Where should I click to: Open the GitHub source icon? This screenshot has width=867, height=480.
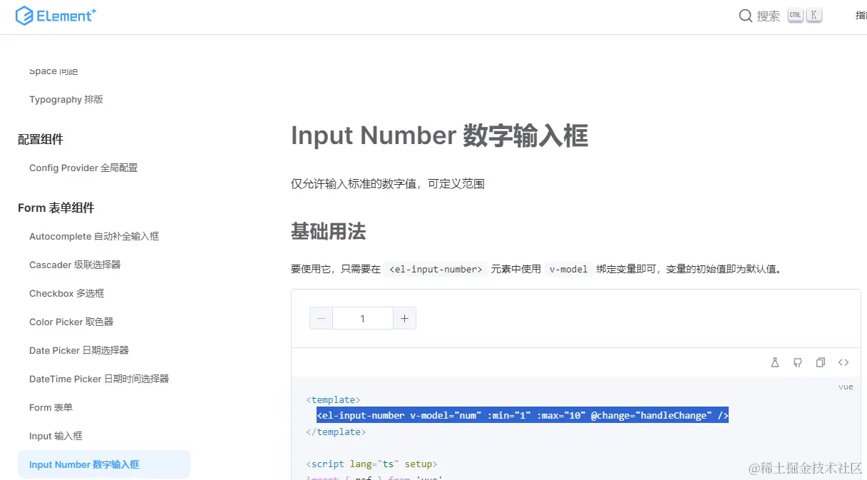click(x=798, y=362)
